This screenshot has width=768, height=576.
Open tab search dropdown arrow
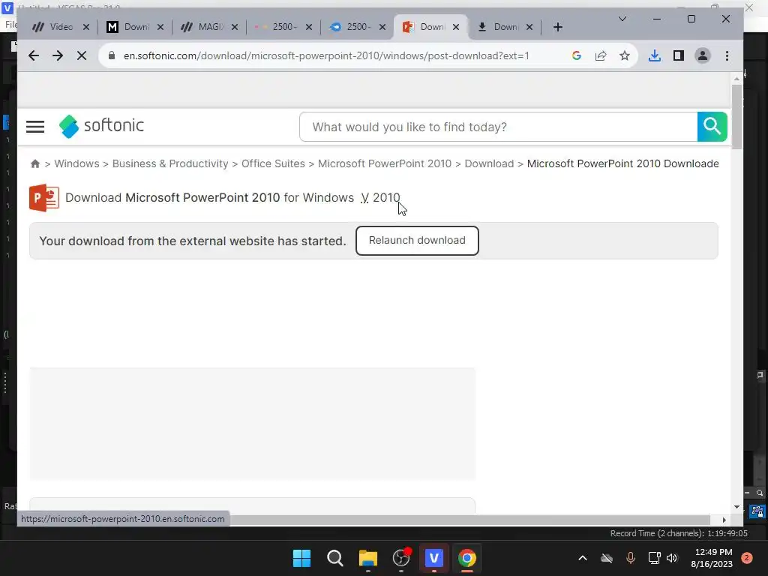click(x=622, y=19)
